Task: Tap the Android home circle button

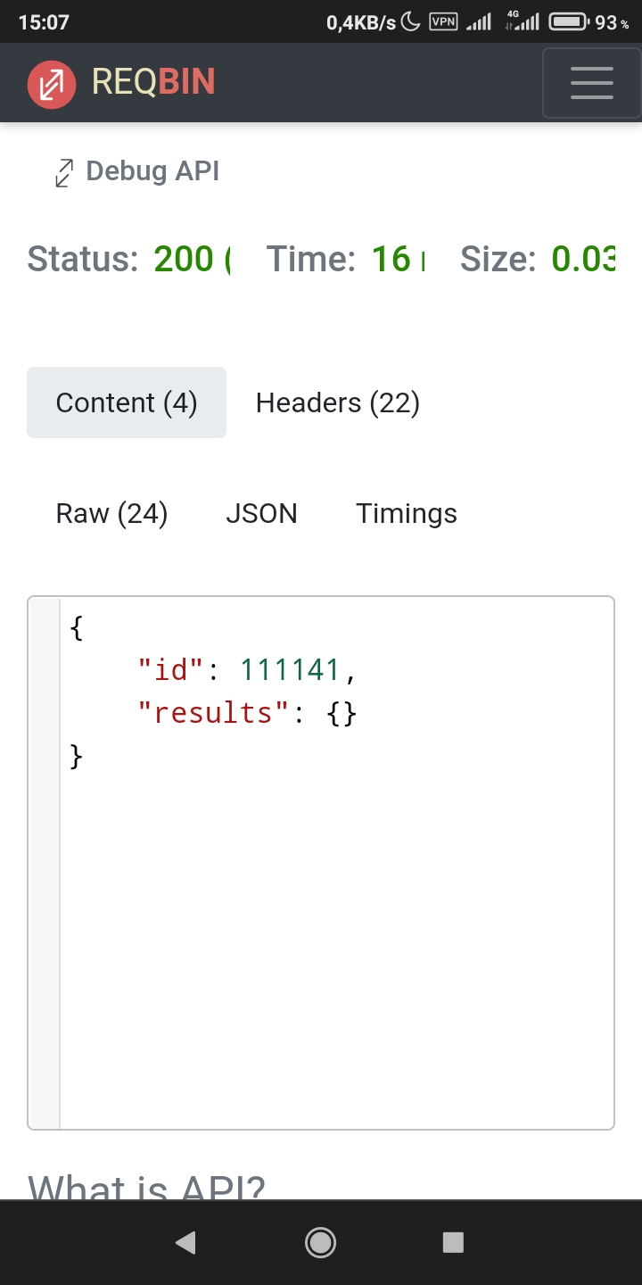Action: [320, 1242]
